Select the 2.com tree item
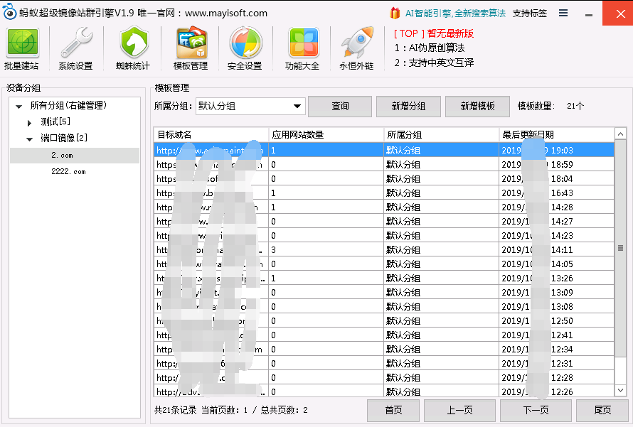This screenshot has height=427, width=633. pos(75,155)
